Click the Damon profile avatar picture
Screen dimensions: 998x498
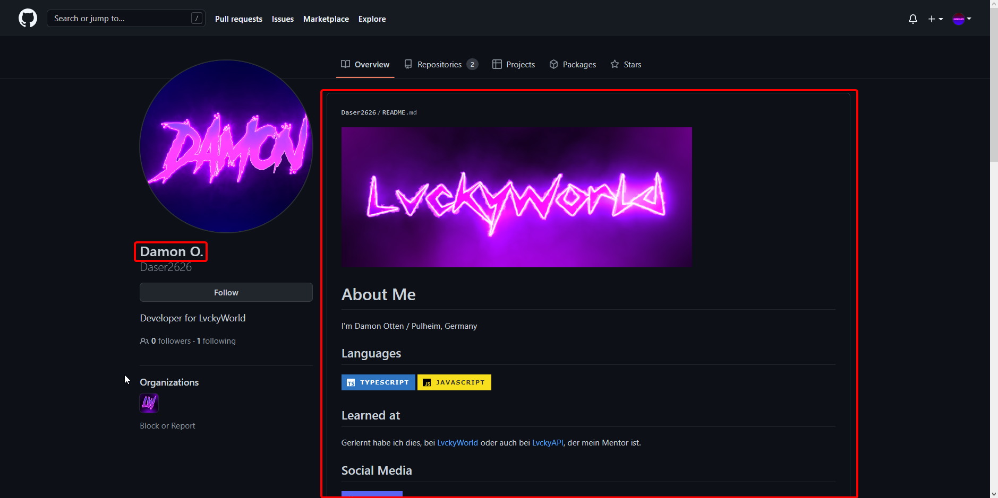click(x=226, y=146)
